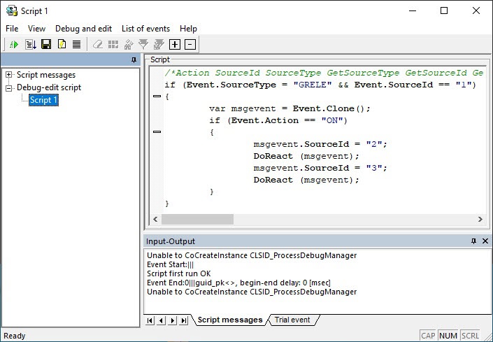The image size is (493, 342).
Task: Select Script 1 in the tree
Action: pos(43,100)
